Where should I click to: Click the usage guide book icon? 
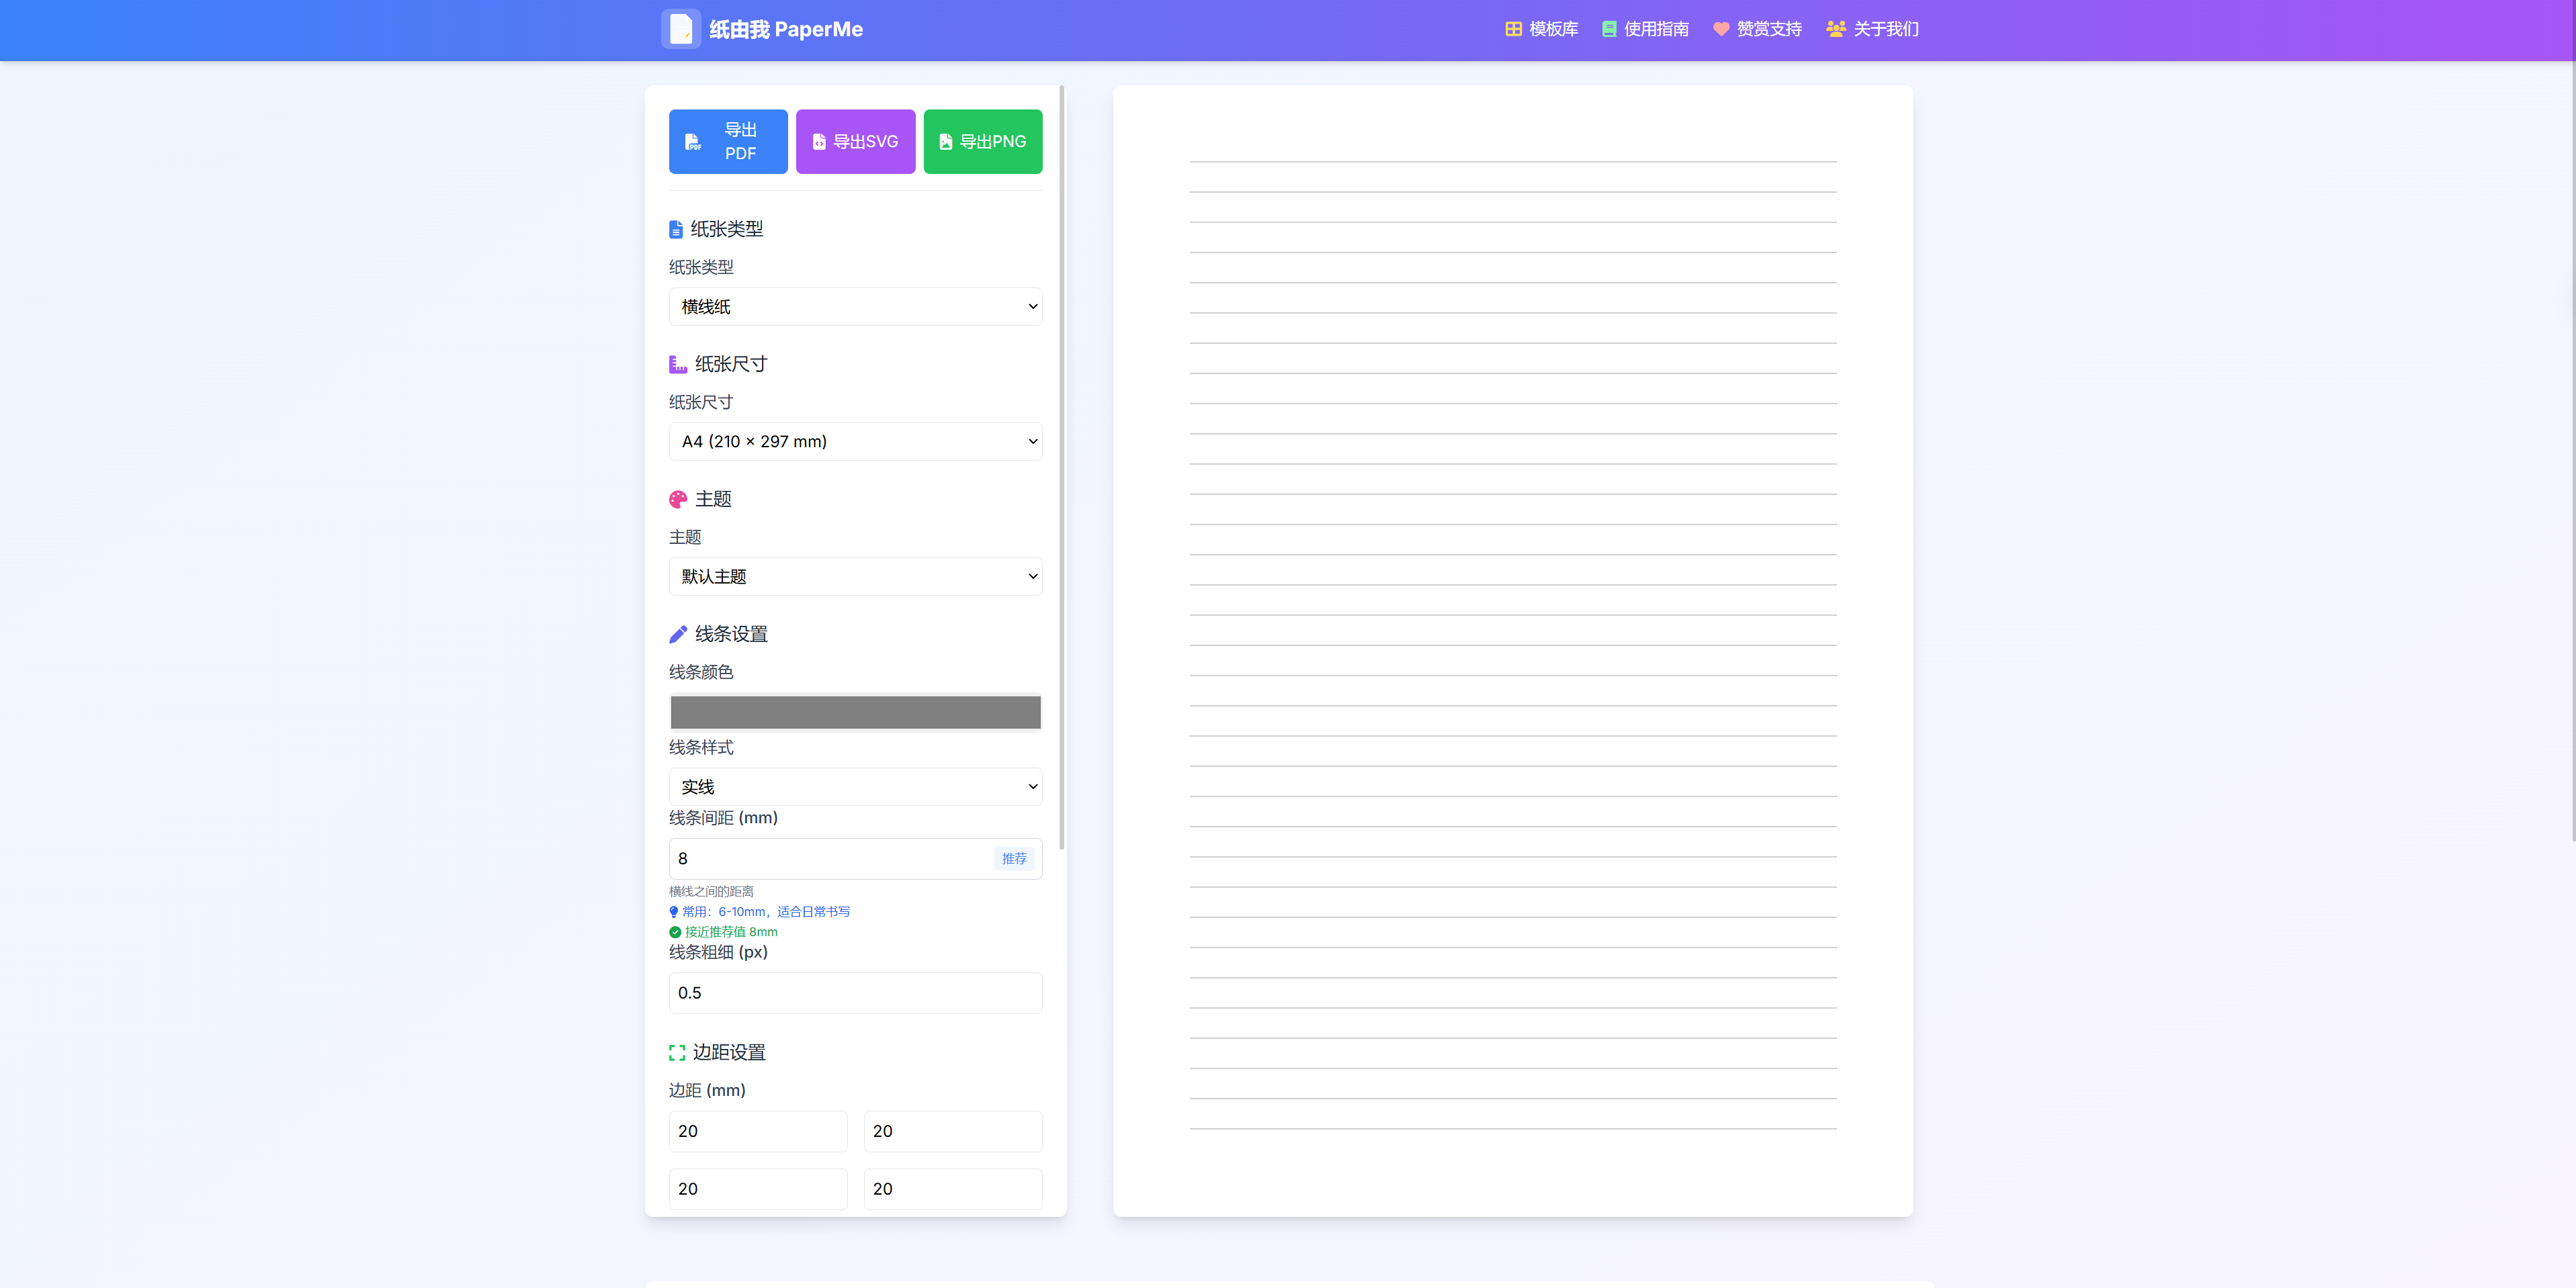tap(1608, 29)
